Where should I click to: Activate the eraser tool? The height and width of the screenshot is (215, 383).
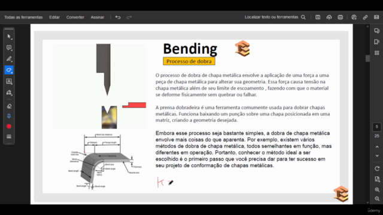[9, 106]
